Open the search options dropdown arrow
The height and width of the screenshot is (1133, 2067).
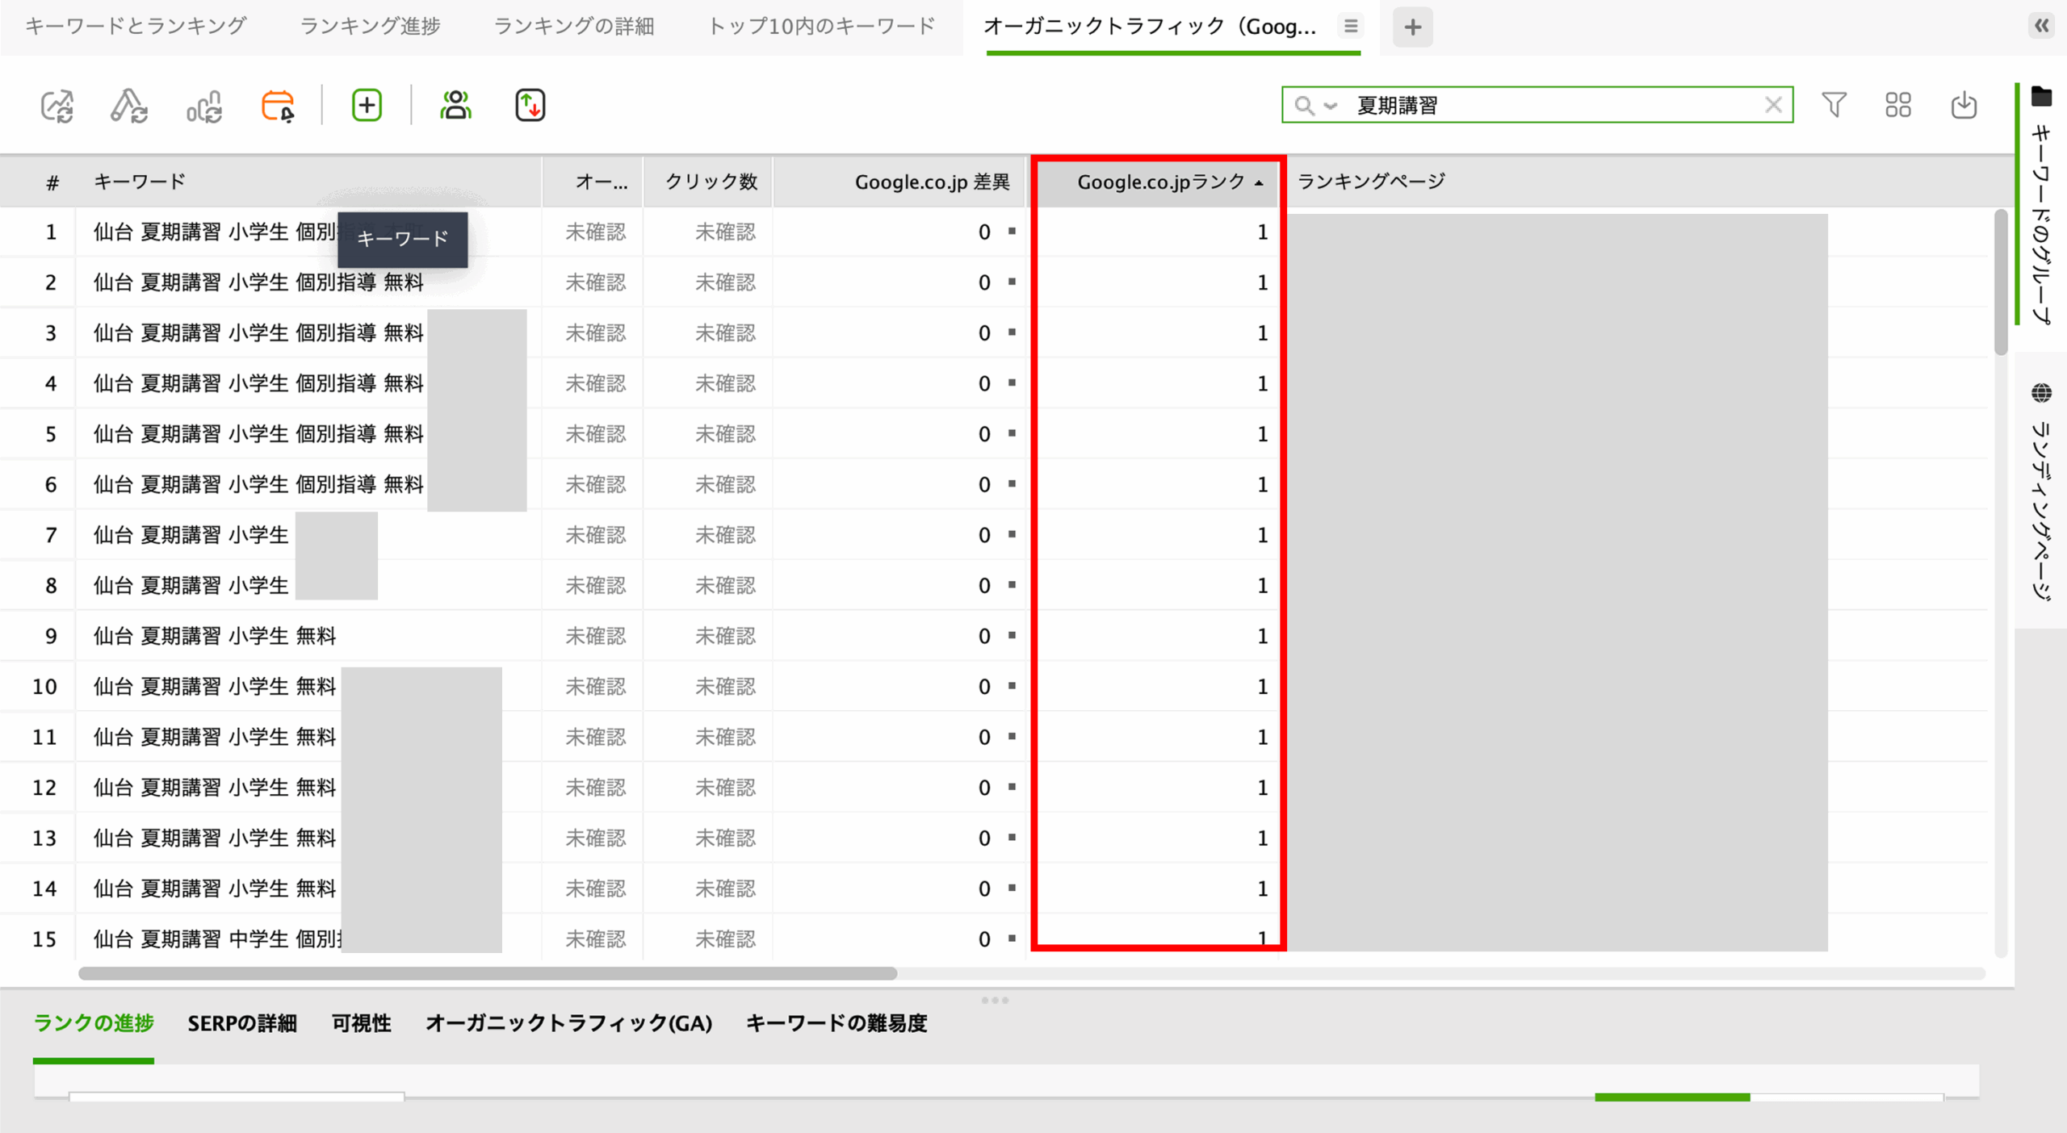click(1329, 106)
